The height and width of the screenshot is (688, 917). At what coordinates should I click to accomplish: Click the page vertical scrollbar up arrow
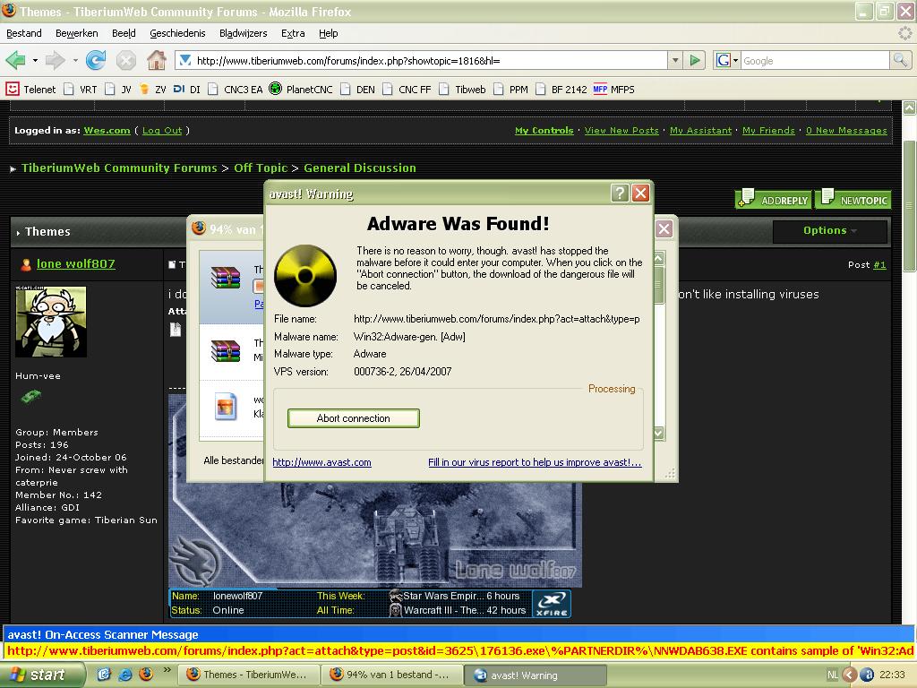(x=909, y=107)
